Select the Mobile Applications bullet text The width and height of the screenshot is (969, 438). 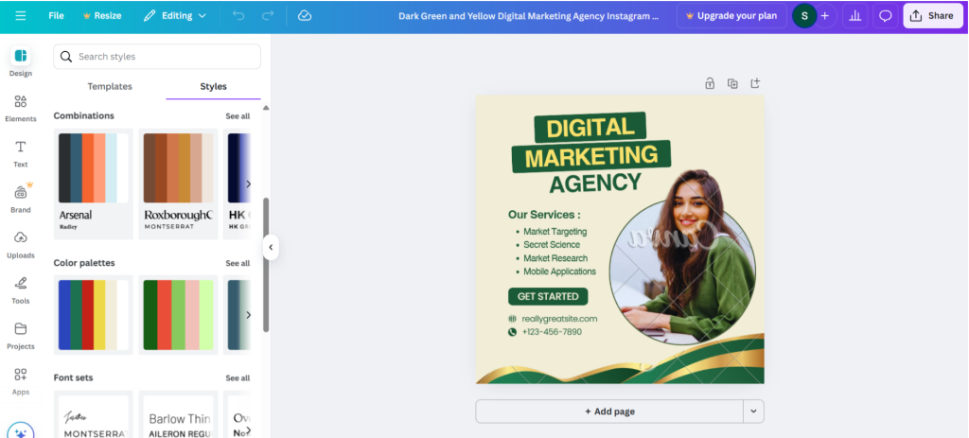(x=559, y=272)
